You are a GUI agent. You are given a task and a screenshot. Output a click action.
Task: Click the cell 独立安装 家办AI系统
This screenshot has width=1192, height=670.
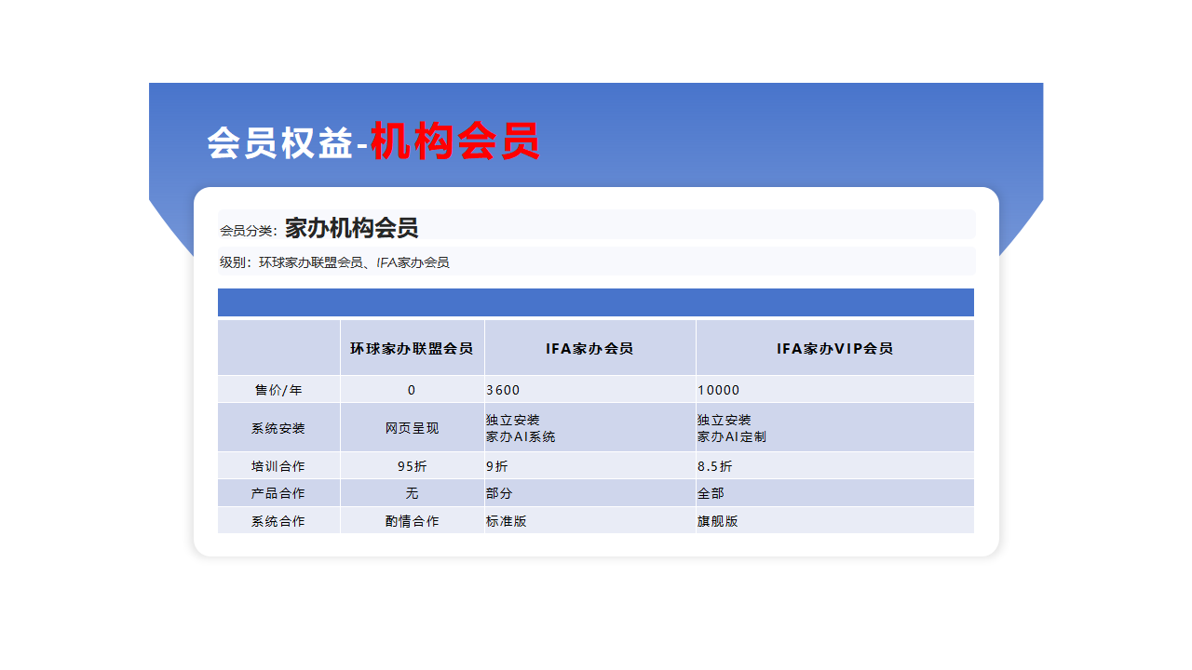tap(589, 428)
